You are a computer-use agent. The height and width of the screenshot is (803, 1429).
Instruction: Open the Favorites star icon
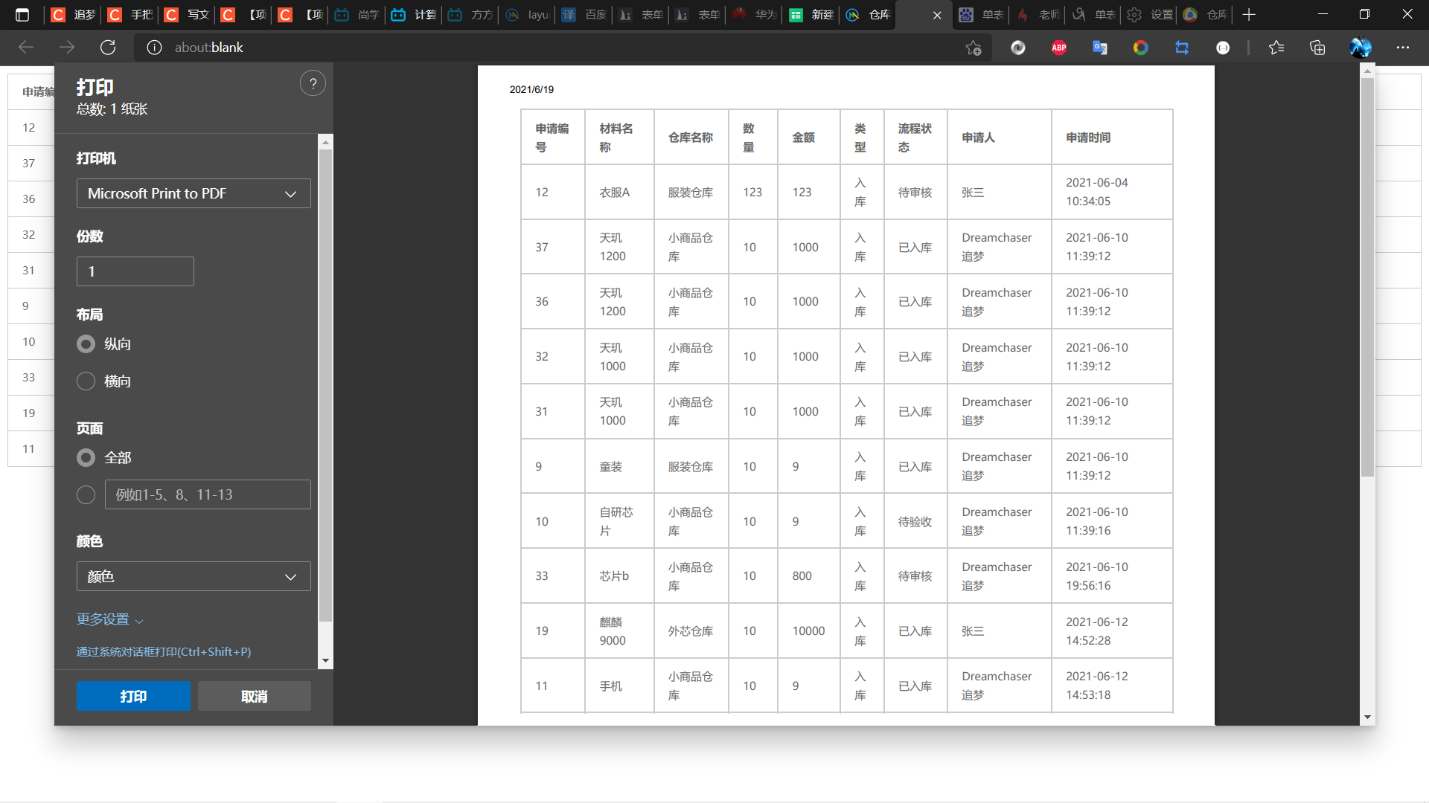(1276, 48)
